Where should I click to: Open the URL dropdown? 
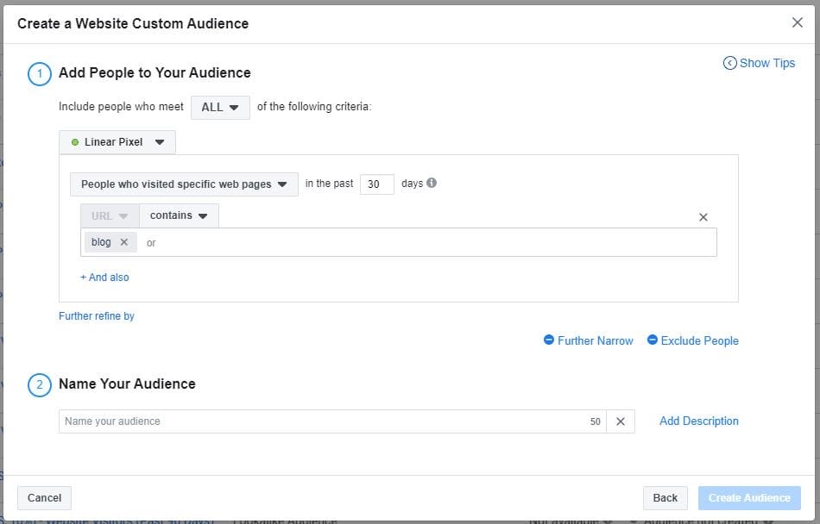(110, 215)
